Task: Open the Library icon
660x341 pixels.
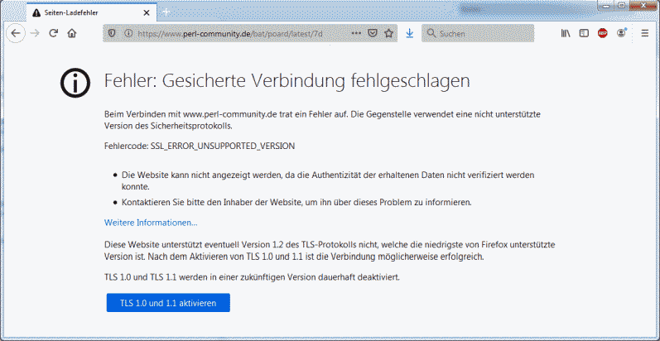Action: click(x=566, y=34)
